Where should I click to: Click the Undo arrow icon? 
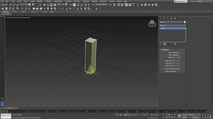(x=3, y=5)
